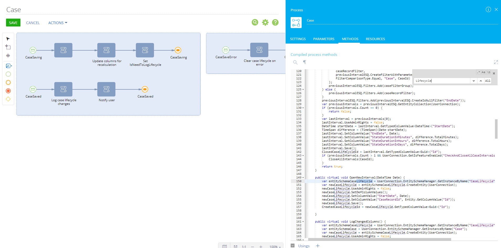Switch to the RESOURCES tab

[375, 39]
